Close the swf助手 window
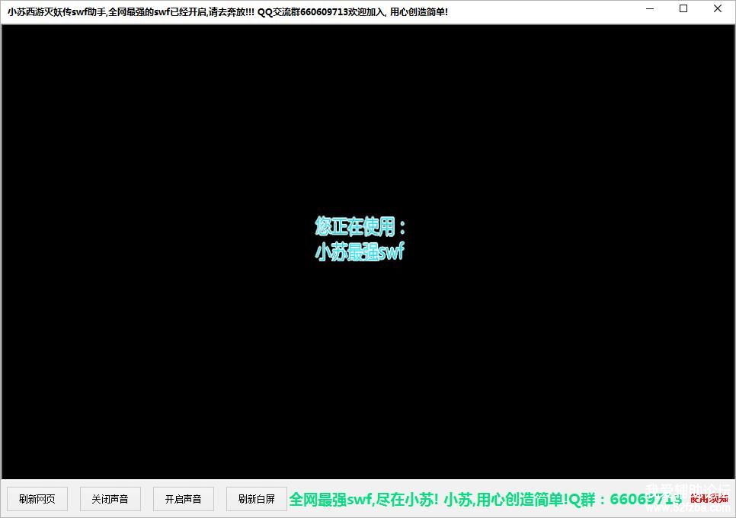 [x=718, y=9]
